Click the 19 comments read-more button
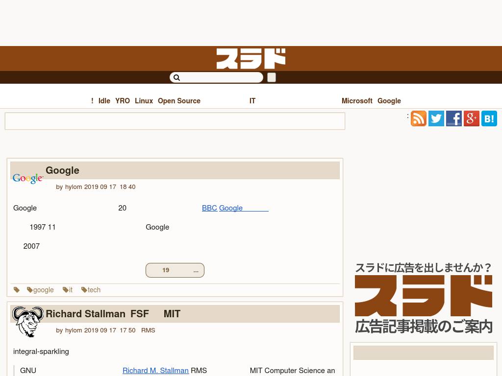The image size is (502, 376). tap(175, 270)
